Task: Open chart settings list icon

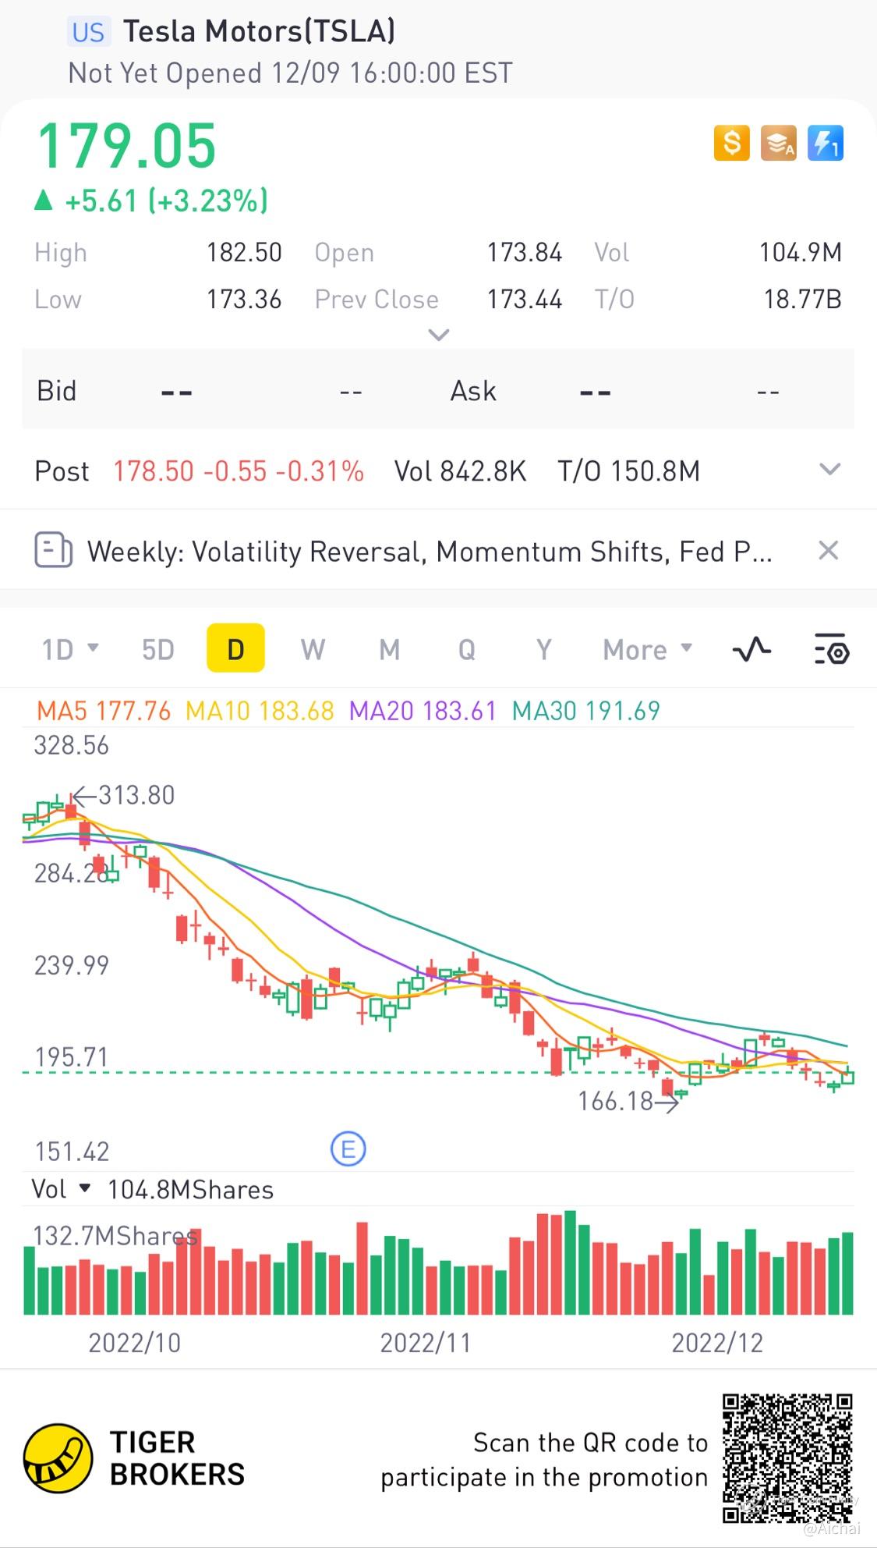Action: point(831,649)
